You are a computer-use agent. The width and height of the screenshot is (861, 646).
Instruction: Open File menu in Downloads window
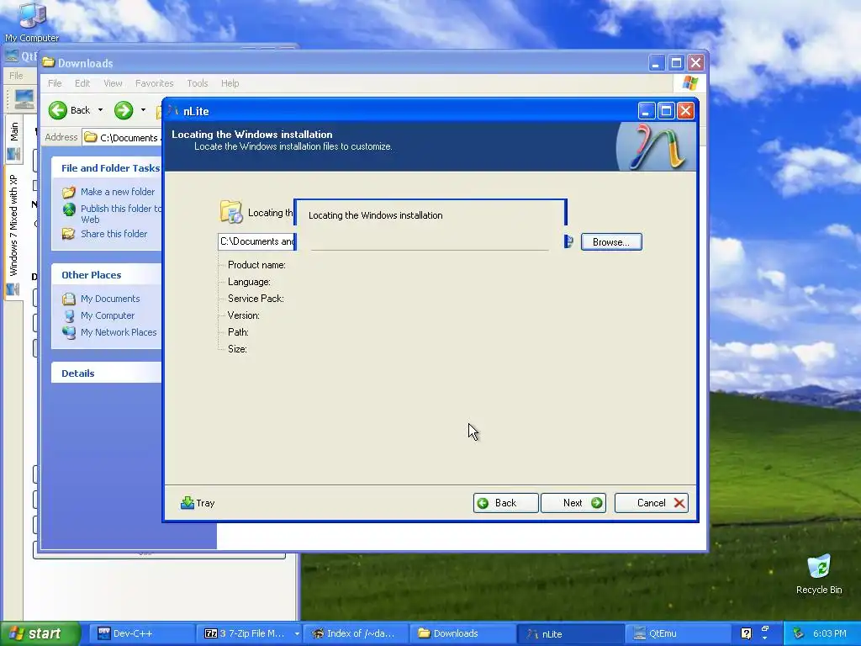point(55,83)
